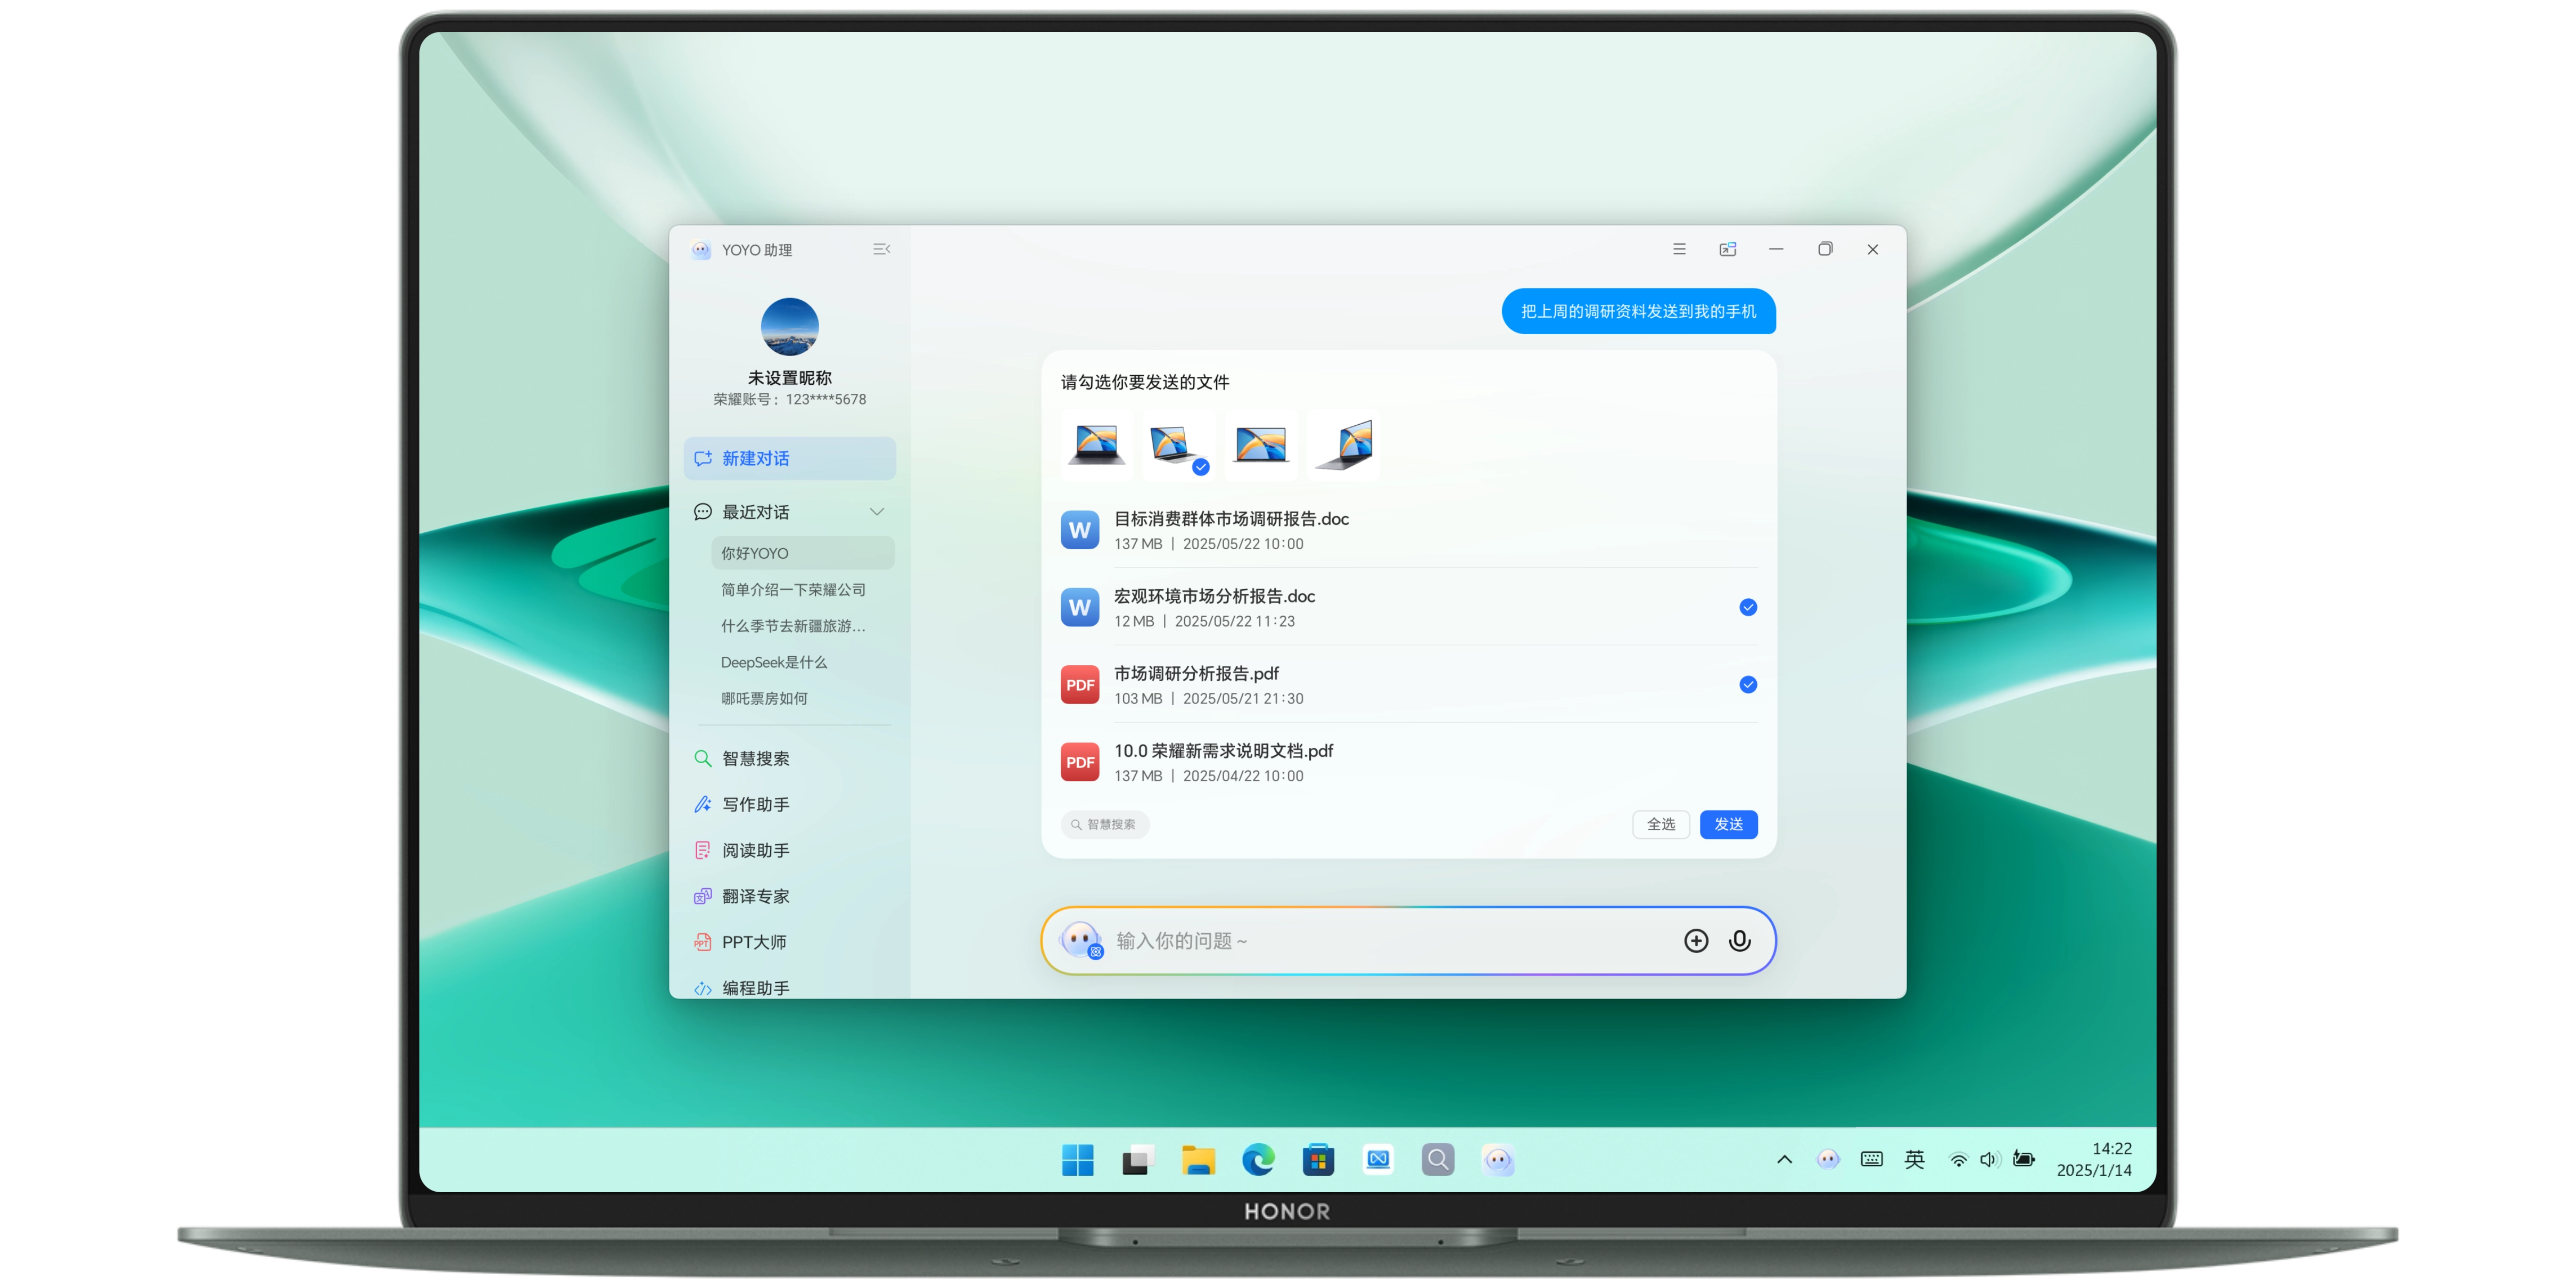The image size is (2576, 1288).
Task: Open Microsoft Edge from the taskbar
Action: tap(1257, 1160)
